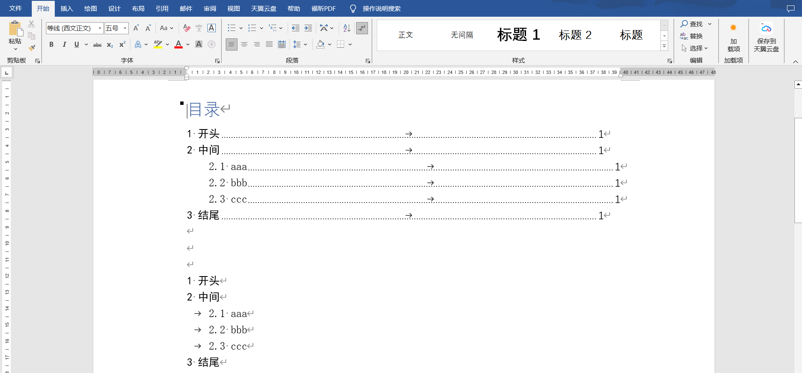Open the font size dropdown

pyautogui.click(x=125, y=28)
